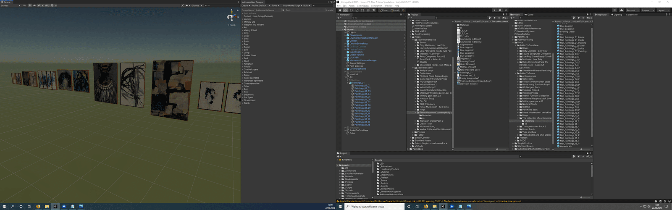
Task: Toggle Local handle rotation mode
Action: pyautogui.click(x=395, y=10)
